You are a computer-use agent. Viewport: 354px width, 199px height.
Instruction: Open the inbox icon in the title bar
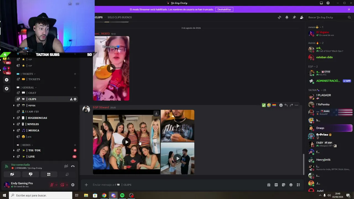point(321,3)
